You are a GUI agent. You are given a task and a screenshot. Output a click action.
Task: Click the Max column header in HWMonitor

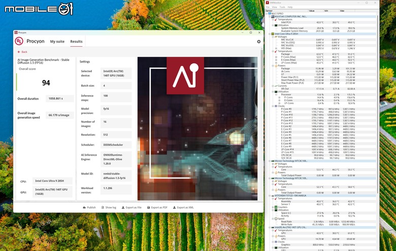[347, 11]
